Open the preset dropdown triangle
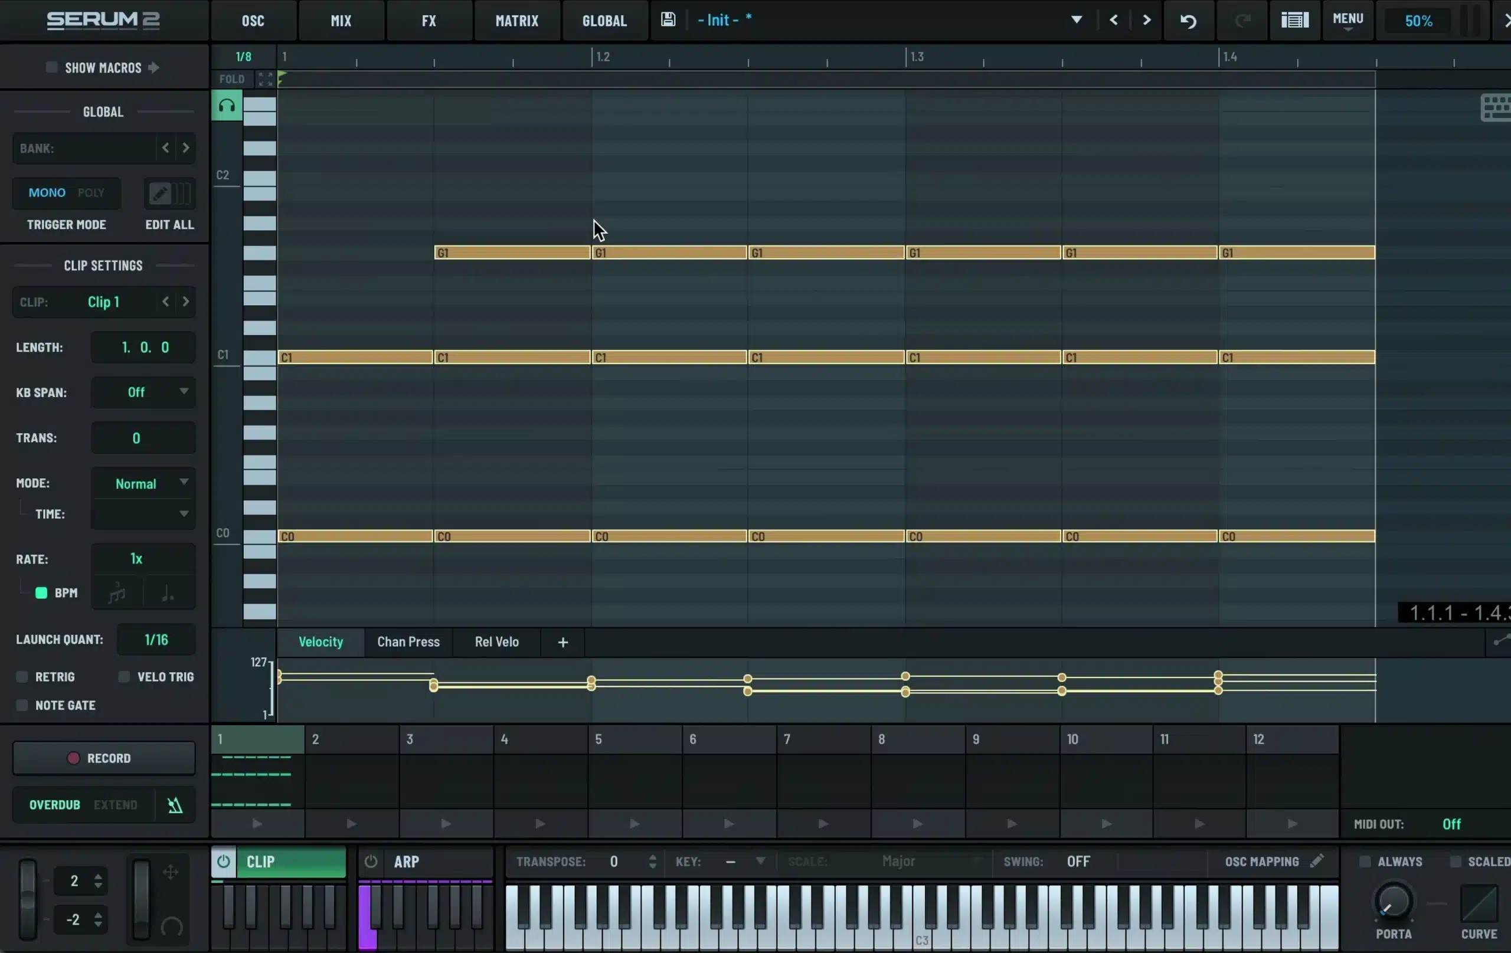Viewport: 1511px width, 953px height. coord(1076,20)
